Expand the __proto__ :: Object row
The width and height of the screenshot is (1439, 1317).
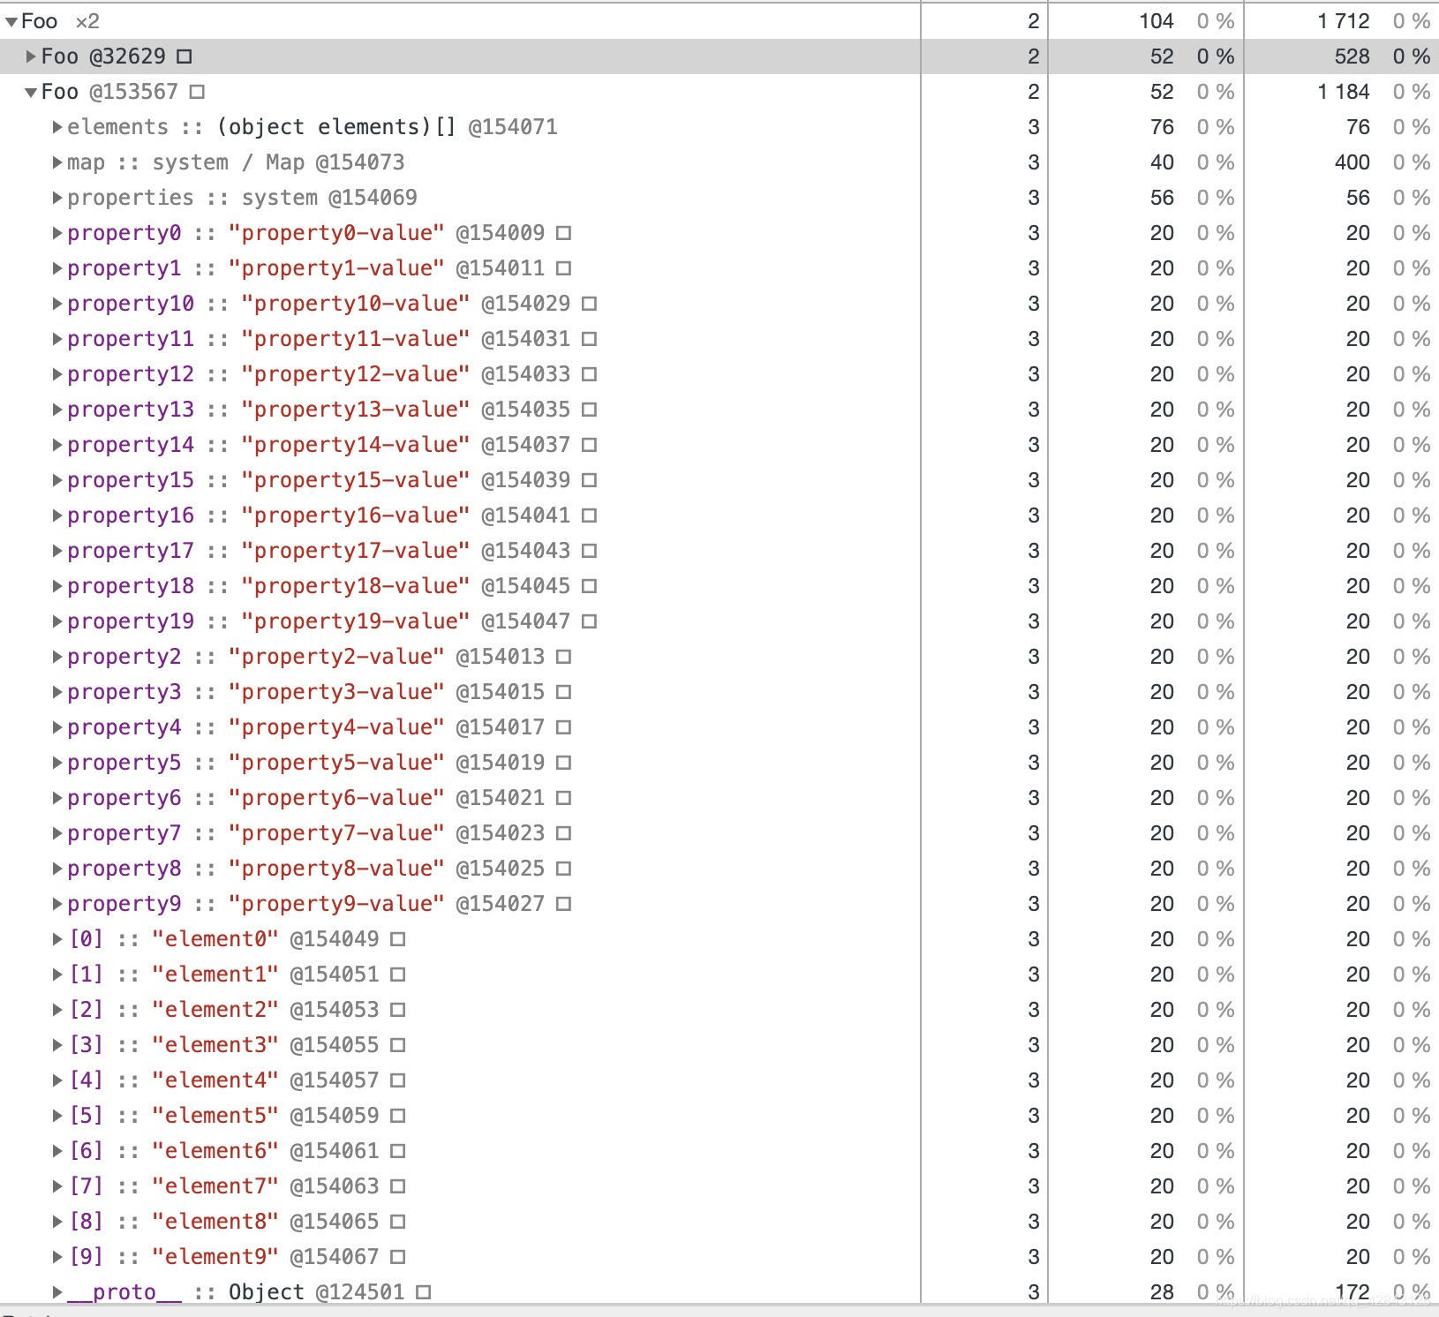57,1292
